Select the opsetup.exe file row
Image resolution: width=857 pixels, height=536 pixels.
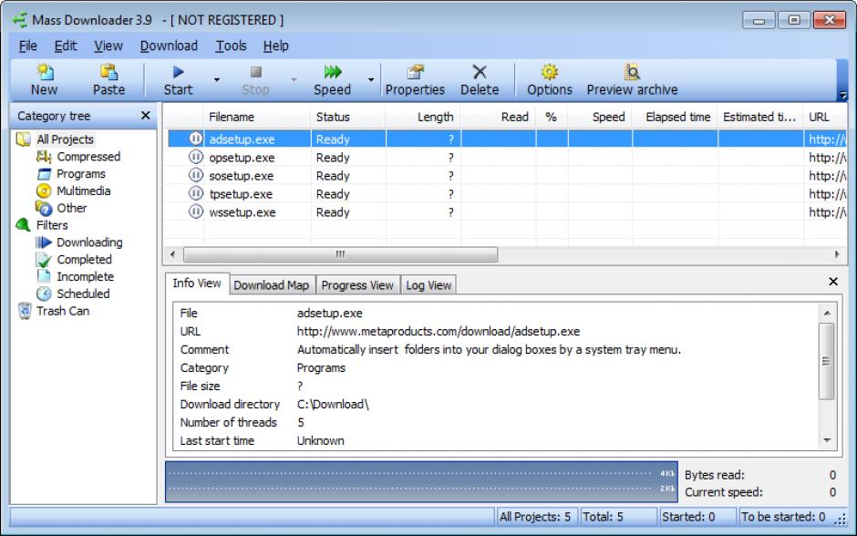(507, 158)
